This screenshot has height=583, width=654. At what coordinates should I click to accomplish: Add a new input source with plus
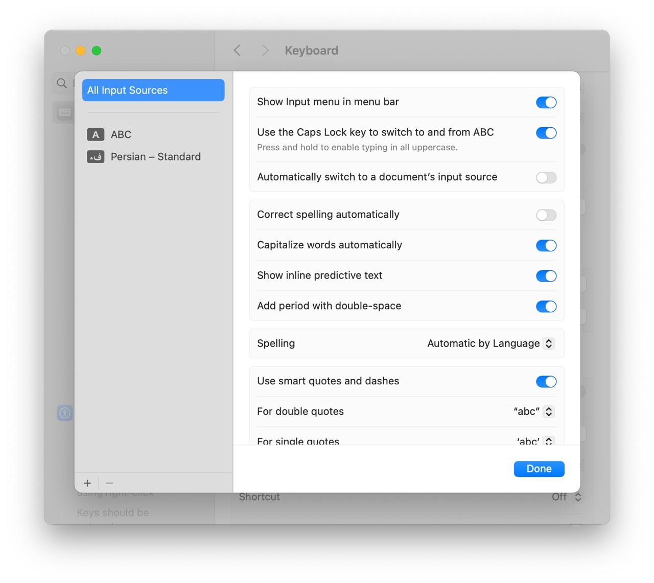point(87,483)
